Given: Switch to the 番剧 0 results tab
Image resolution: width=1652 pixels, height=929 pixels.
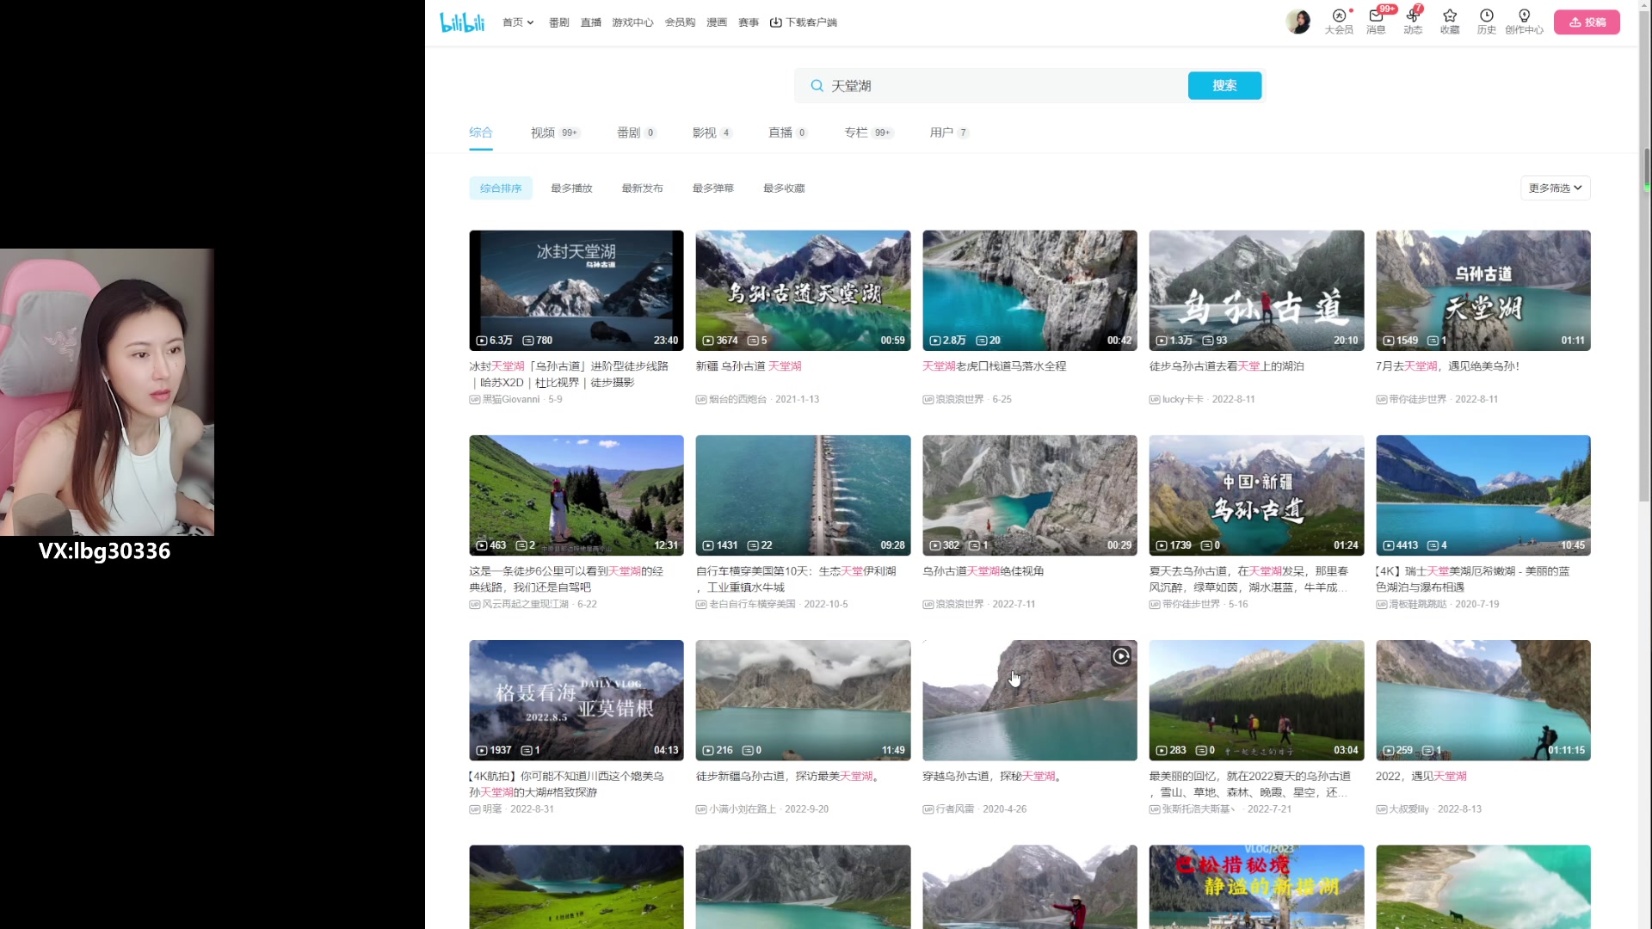Looking at the screenshot, I should pyautogui.click(x=637, y=132).
